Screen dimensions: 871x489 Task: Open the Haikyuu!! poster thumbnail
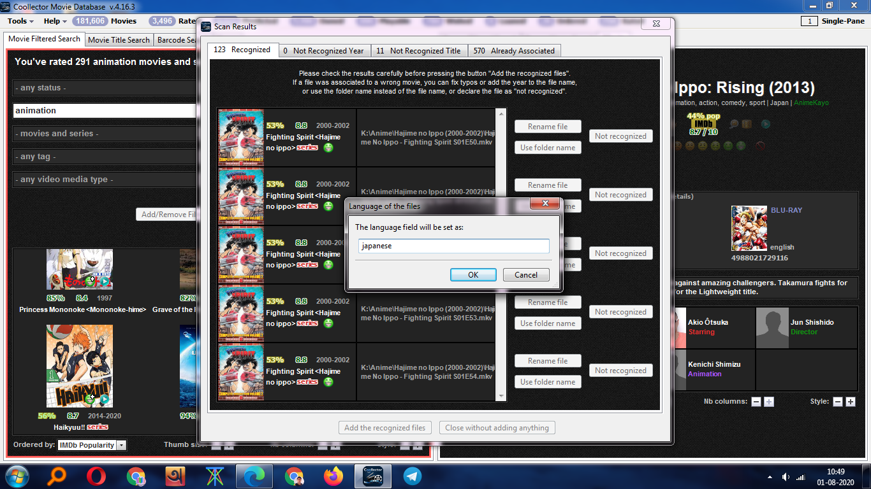pyautogui.click(x=80, y=366)
